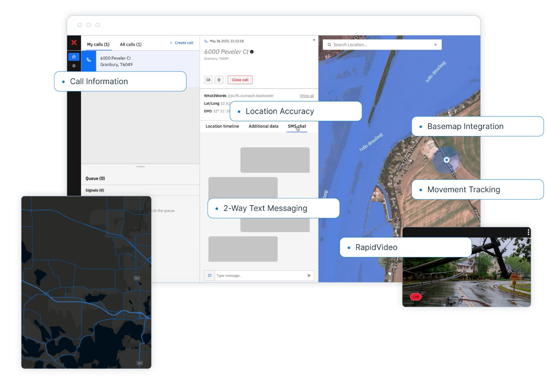Click the Close call button

[240, 80]
